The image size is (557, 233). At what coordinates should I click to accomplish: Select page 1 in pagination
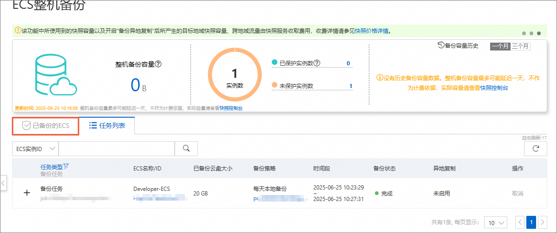pos(531,223)
